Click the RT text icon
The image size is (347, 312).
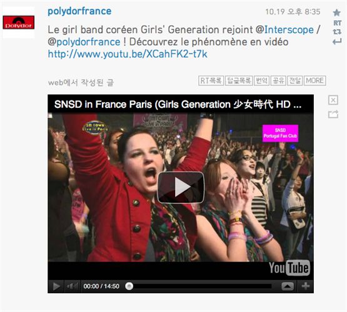(337, 23)
